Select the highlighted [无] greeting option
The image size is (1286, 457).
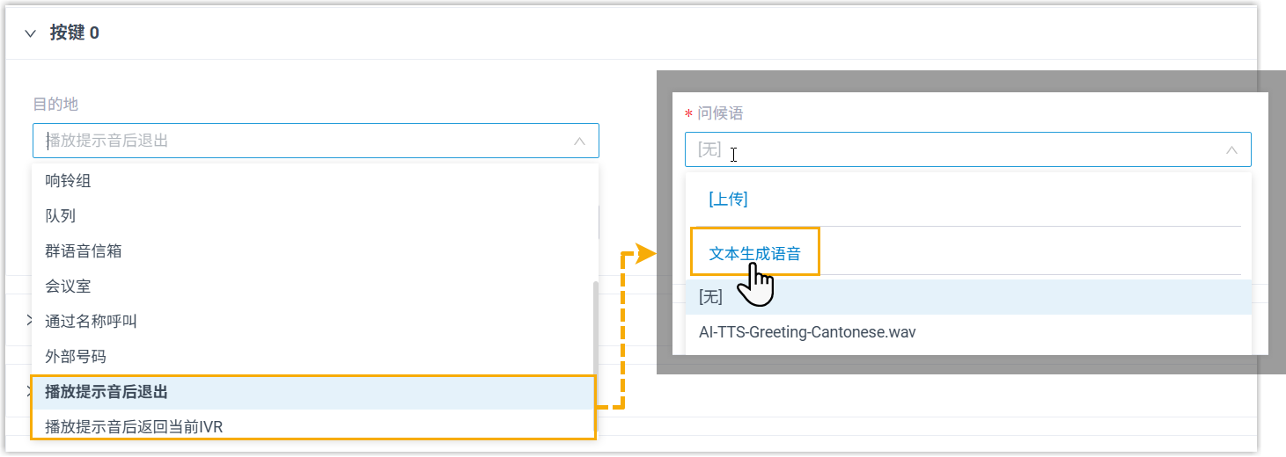710,297
